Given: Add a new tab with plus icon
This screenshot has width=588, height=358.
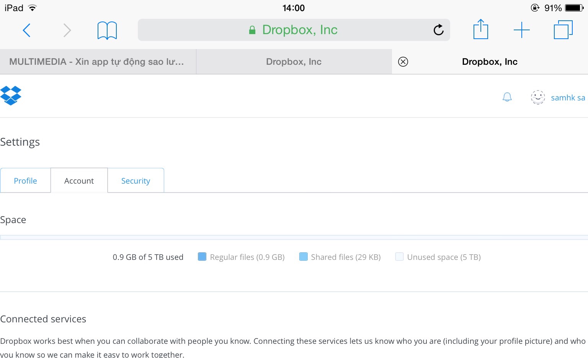Looking at the screenshot, I should click(521, 30).
